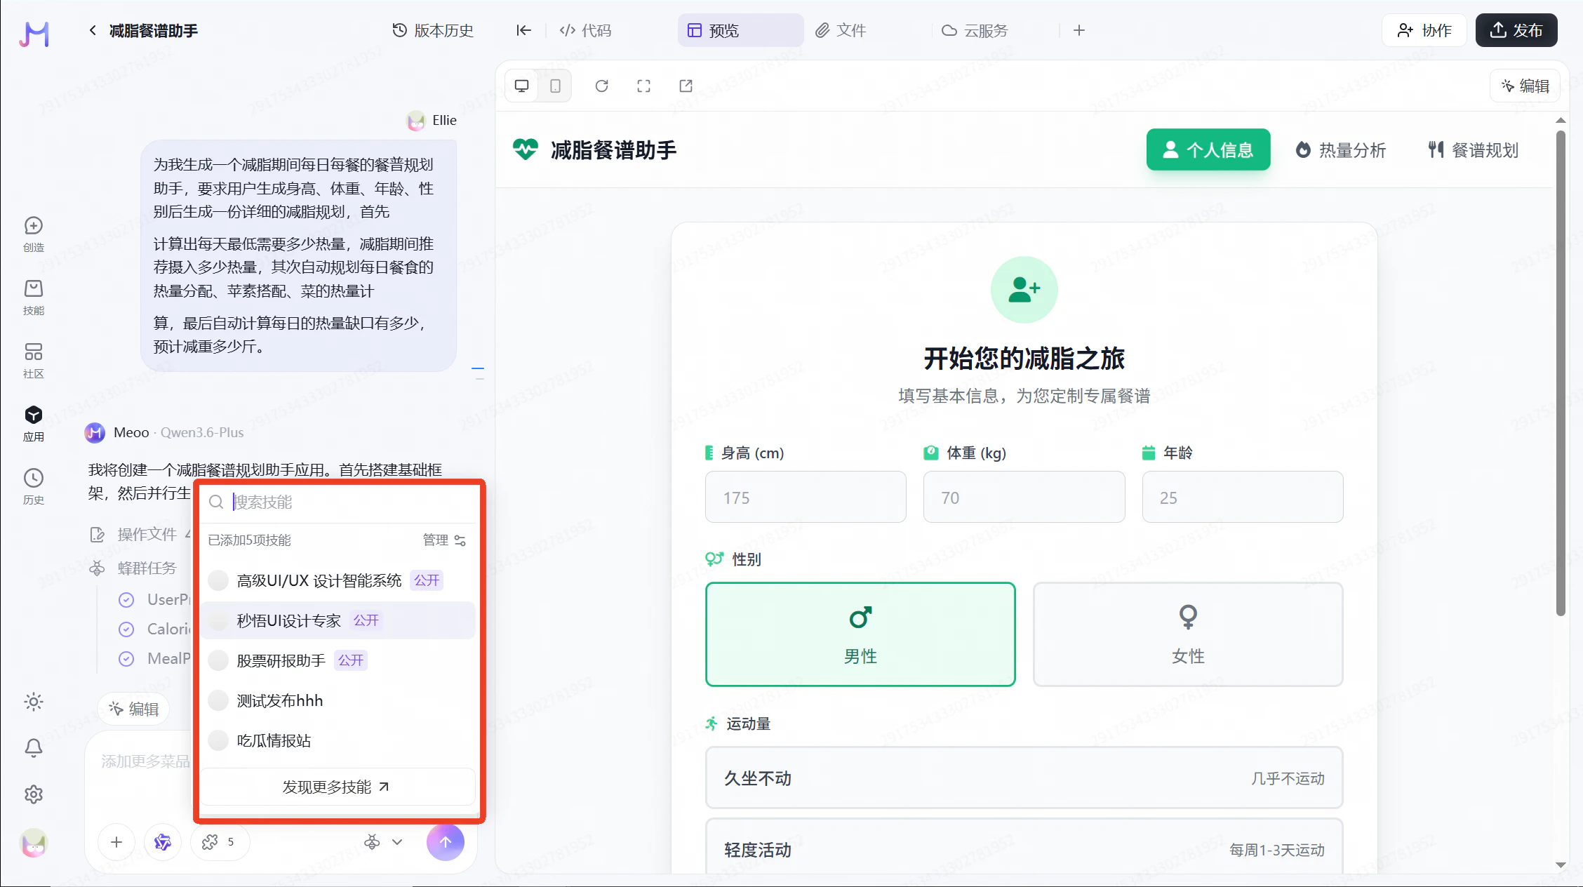This screenshot has width=1583, height=887.
Task: Open preview in new window icon
Action: coord(686,86)
